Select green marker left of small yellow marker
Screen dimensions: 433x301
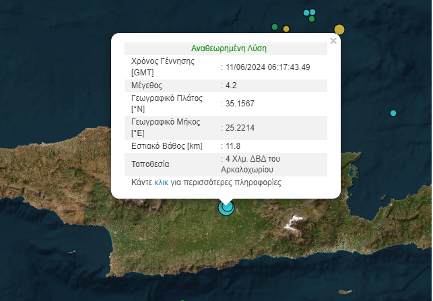coord(275,27)
